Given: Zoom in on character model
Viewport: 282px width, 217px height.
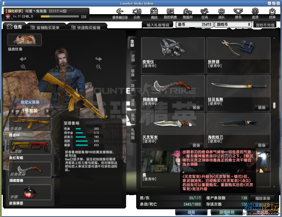Looking at the screenshot, I should tap(23, 67).
